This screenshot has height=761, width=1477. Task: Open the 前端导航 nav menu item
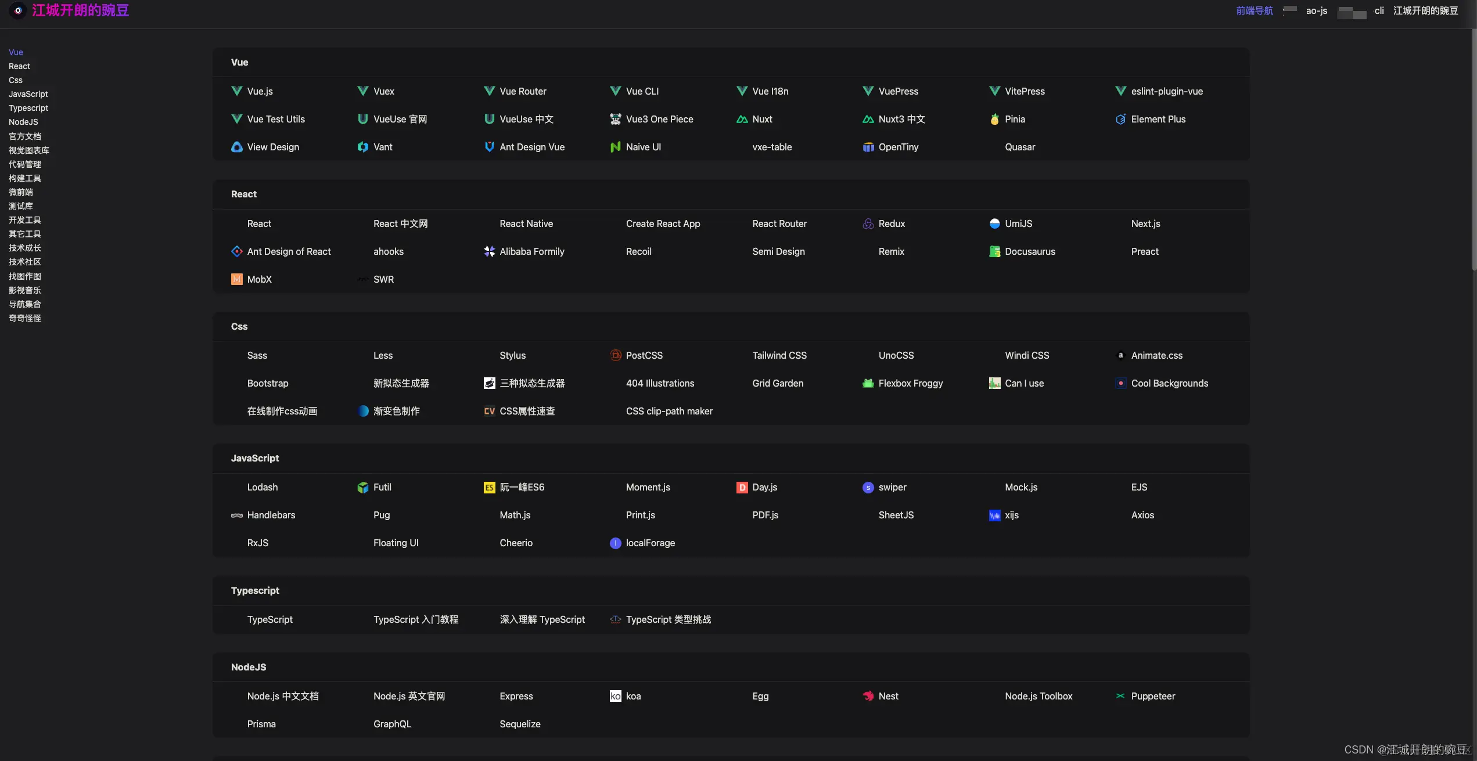(x=1254, y=10)
